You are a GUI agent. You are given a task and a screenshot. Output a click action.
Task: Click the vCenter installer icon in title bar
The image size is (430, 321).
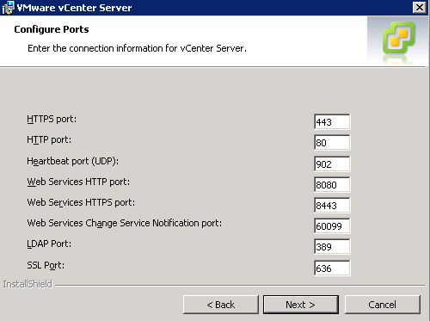(x=8, y=8)
